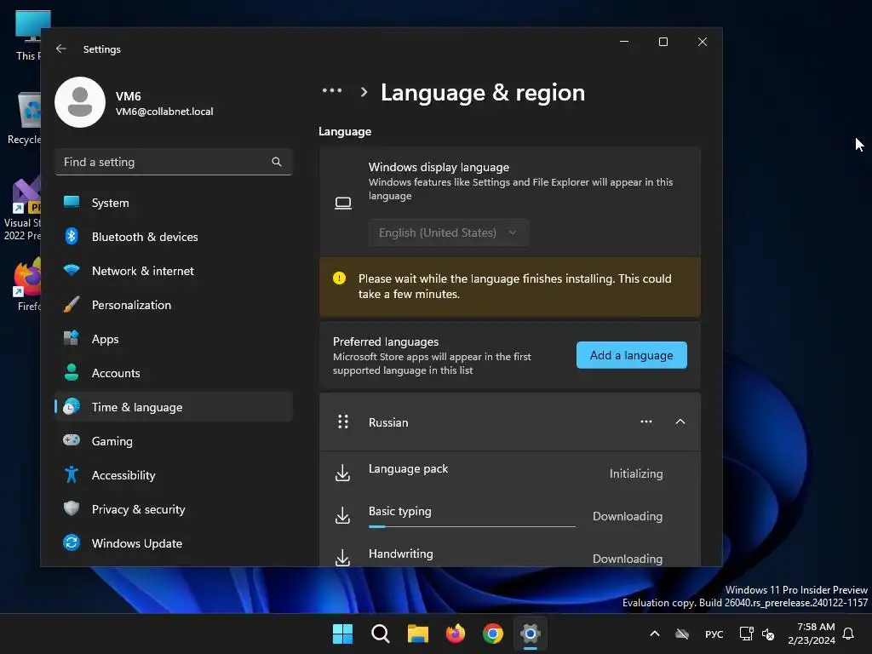
Task: Open Windows Update settings
Action: (x=174, y=543)
